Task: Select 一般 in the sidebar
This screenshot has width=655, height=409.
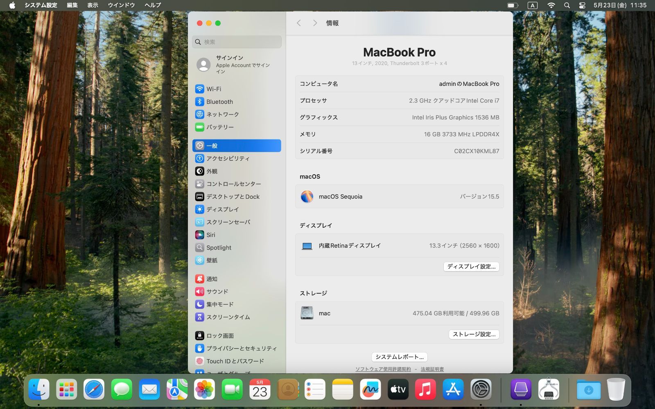Action: 237,146
